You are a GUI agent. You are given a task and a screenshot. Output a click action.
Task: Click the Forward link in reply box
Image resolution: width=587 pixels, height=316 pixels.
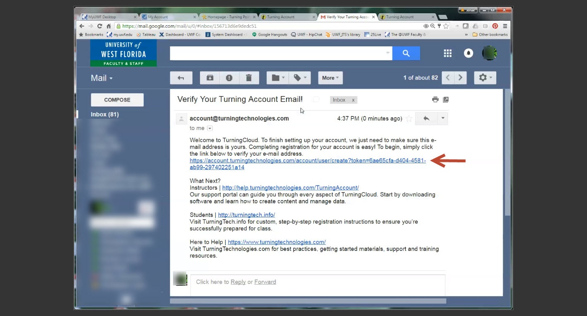click(265, 282)
